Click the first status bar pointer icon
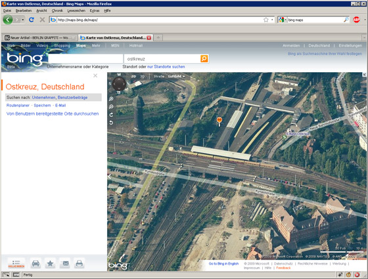This screenshot has width=368, height=279. pos(6,274)
